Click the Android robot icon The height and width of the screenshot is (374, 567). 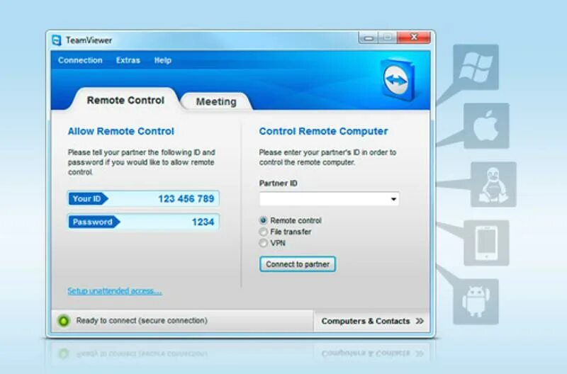pyautogui.click(x=476, y=301)
